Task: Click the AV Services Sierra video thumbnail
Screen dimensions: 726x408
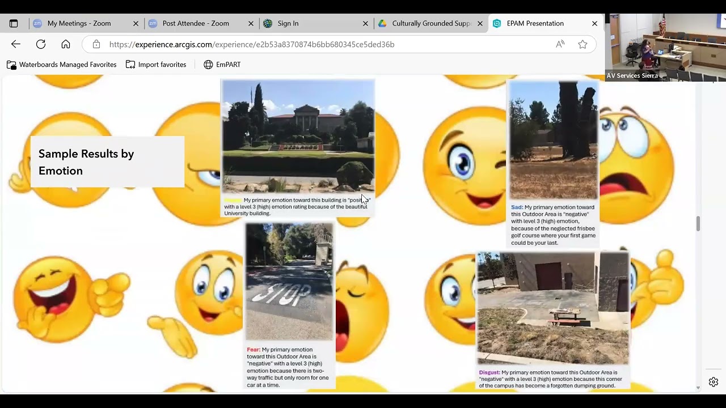Action: tap(665, 48)
